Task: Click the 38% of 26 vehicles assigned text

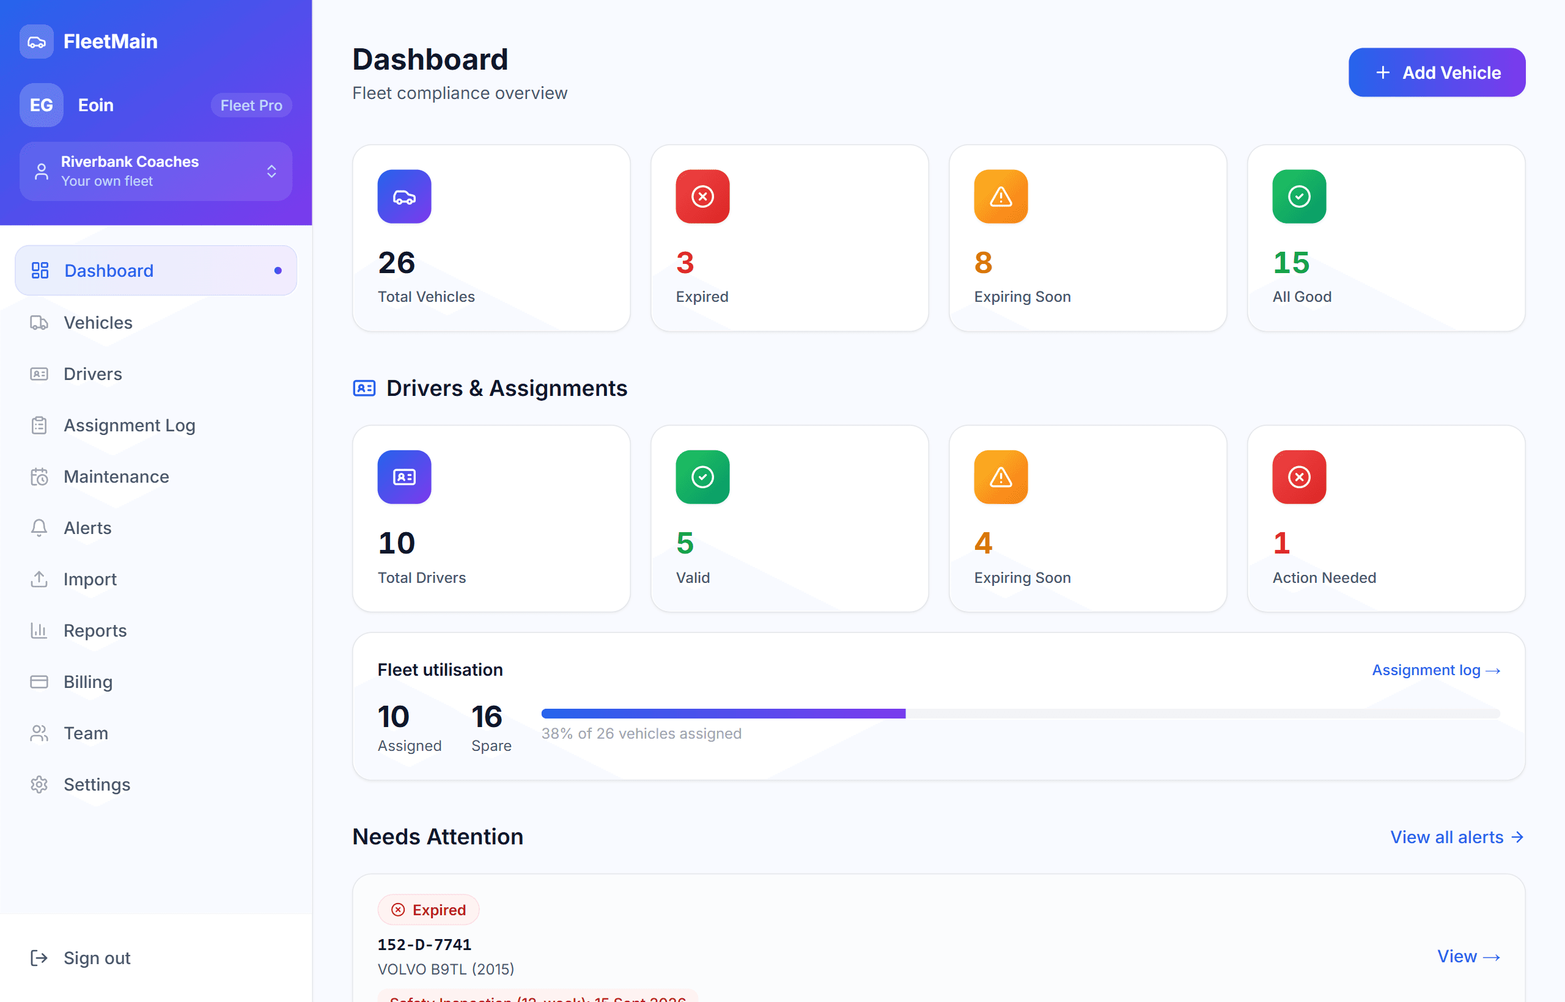Action: [x=641, y=734]
